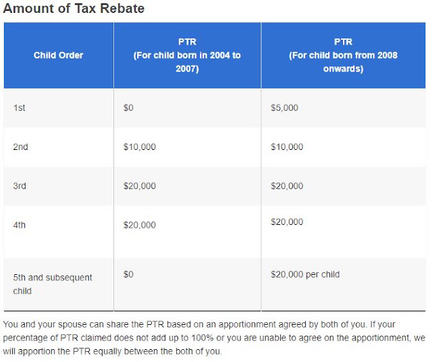The height and width of the screenshot is (362, 432).
Task: Click the 3rd child $20,000 under 2004–2007
Action: click(140, 186)
